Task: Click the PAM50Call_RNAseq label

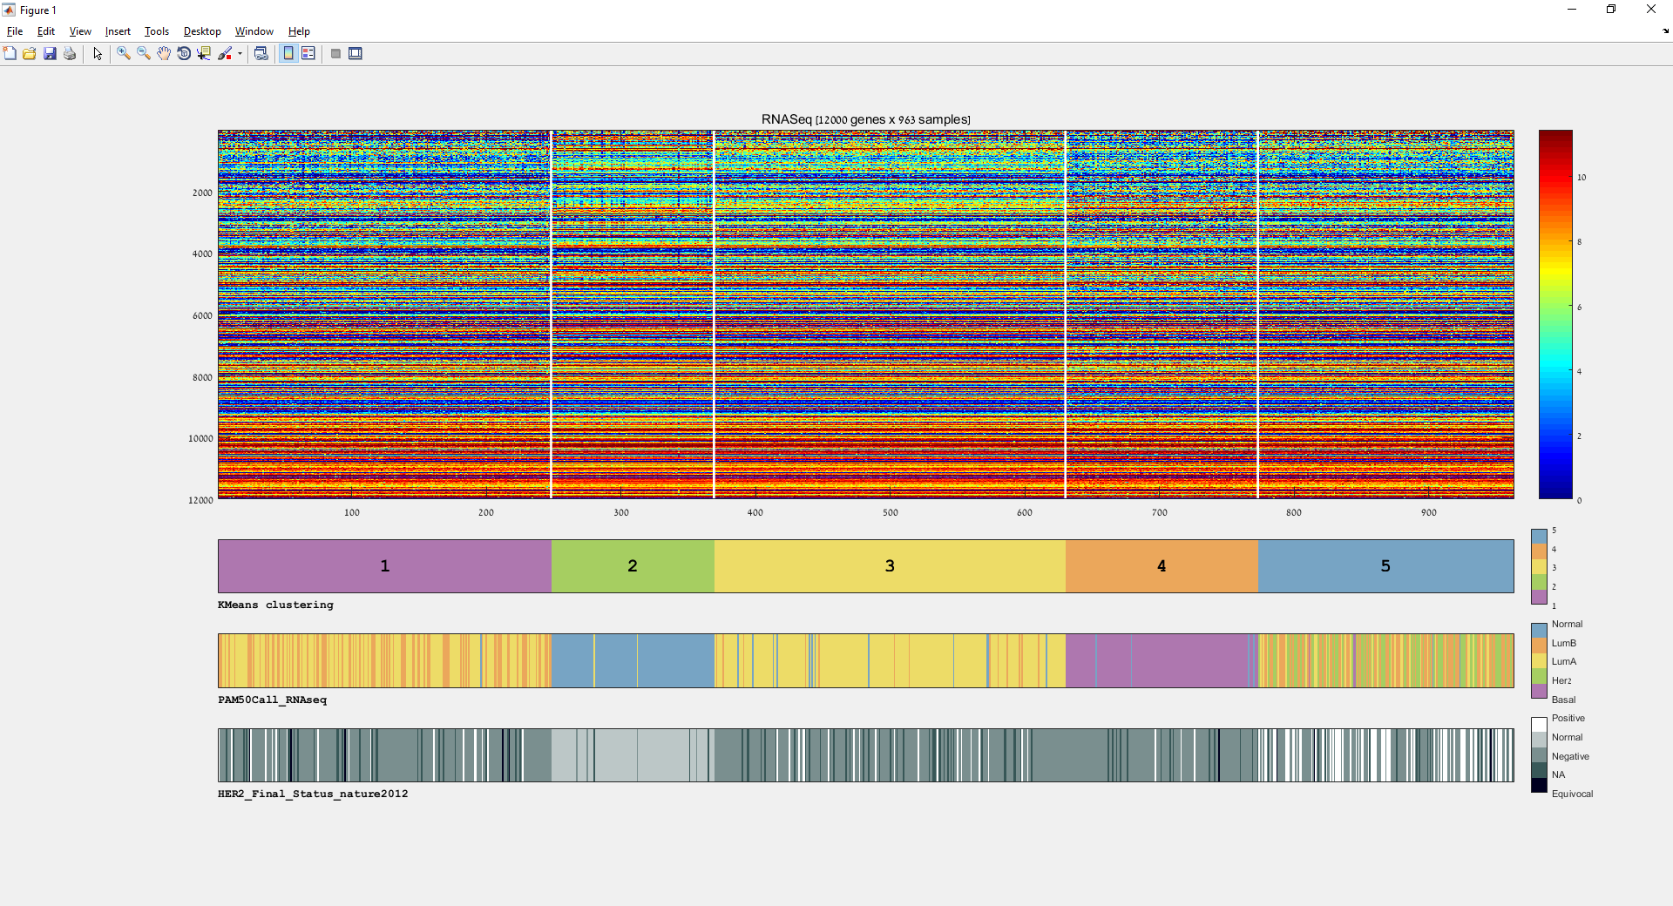Action: (272, 700)
